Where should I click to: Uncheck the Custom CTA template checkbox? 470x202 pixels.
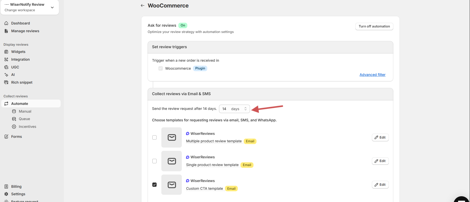[x=155, y=185]
